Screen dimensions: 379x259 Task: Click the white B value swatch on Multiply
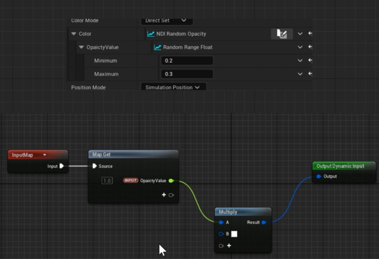pos(234,234)
